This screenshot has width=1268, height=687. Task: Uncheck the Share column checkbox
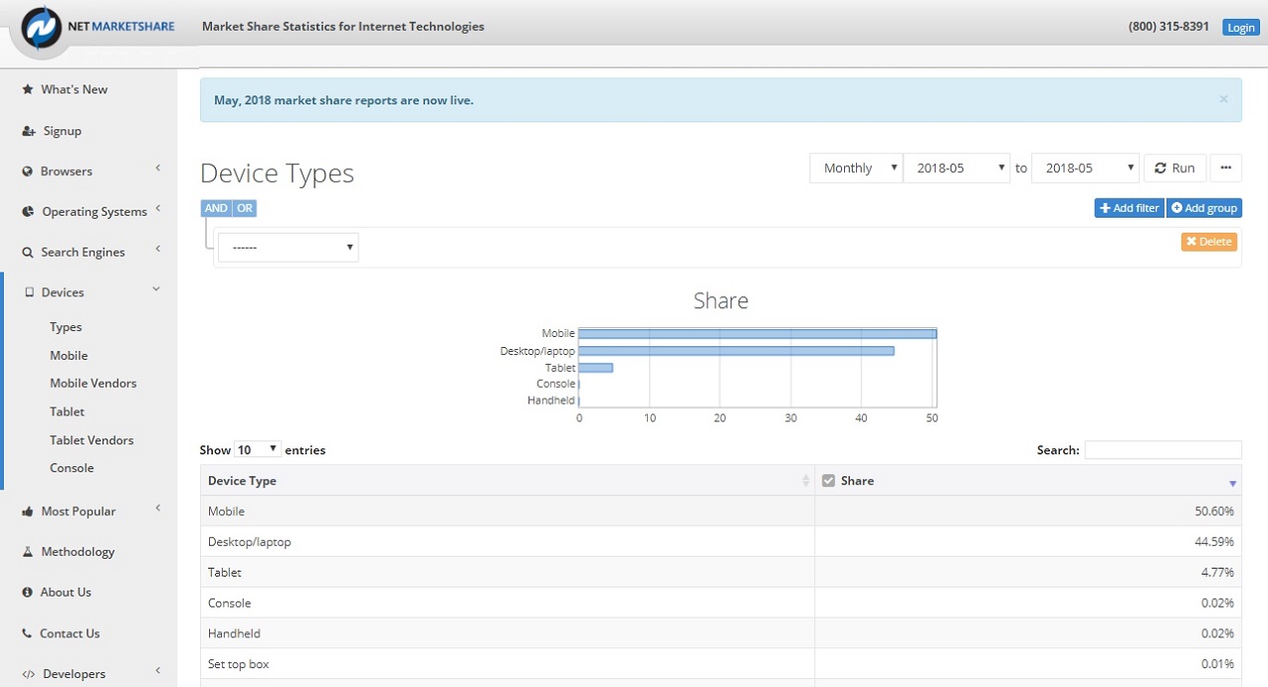point(828,481)
